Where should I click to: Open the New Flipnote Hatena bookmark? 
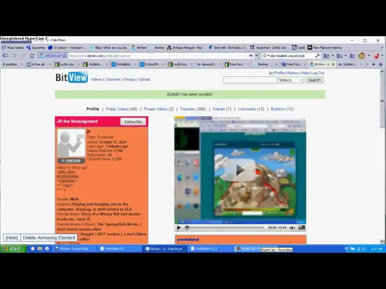pos(325,48)
